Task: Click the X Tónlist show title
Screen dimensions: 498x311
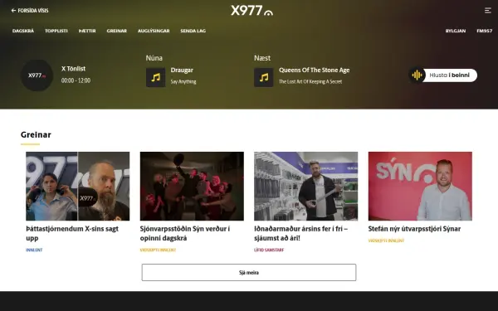Action: (73, 69)
